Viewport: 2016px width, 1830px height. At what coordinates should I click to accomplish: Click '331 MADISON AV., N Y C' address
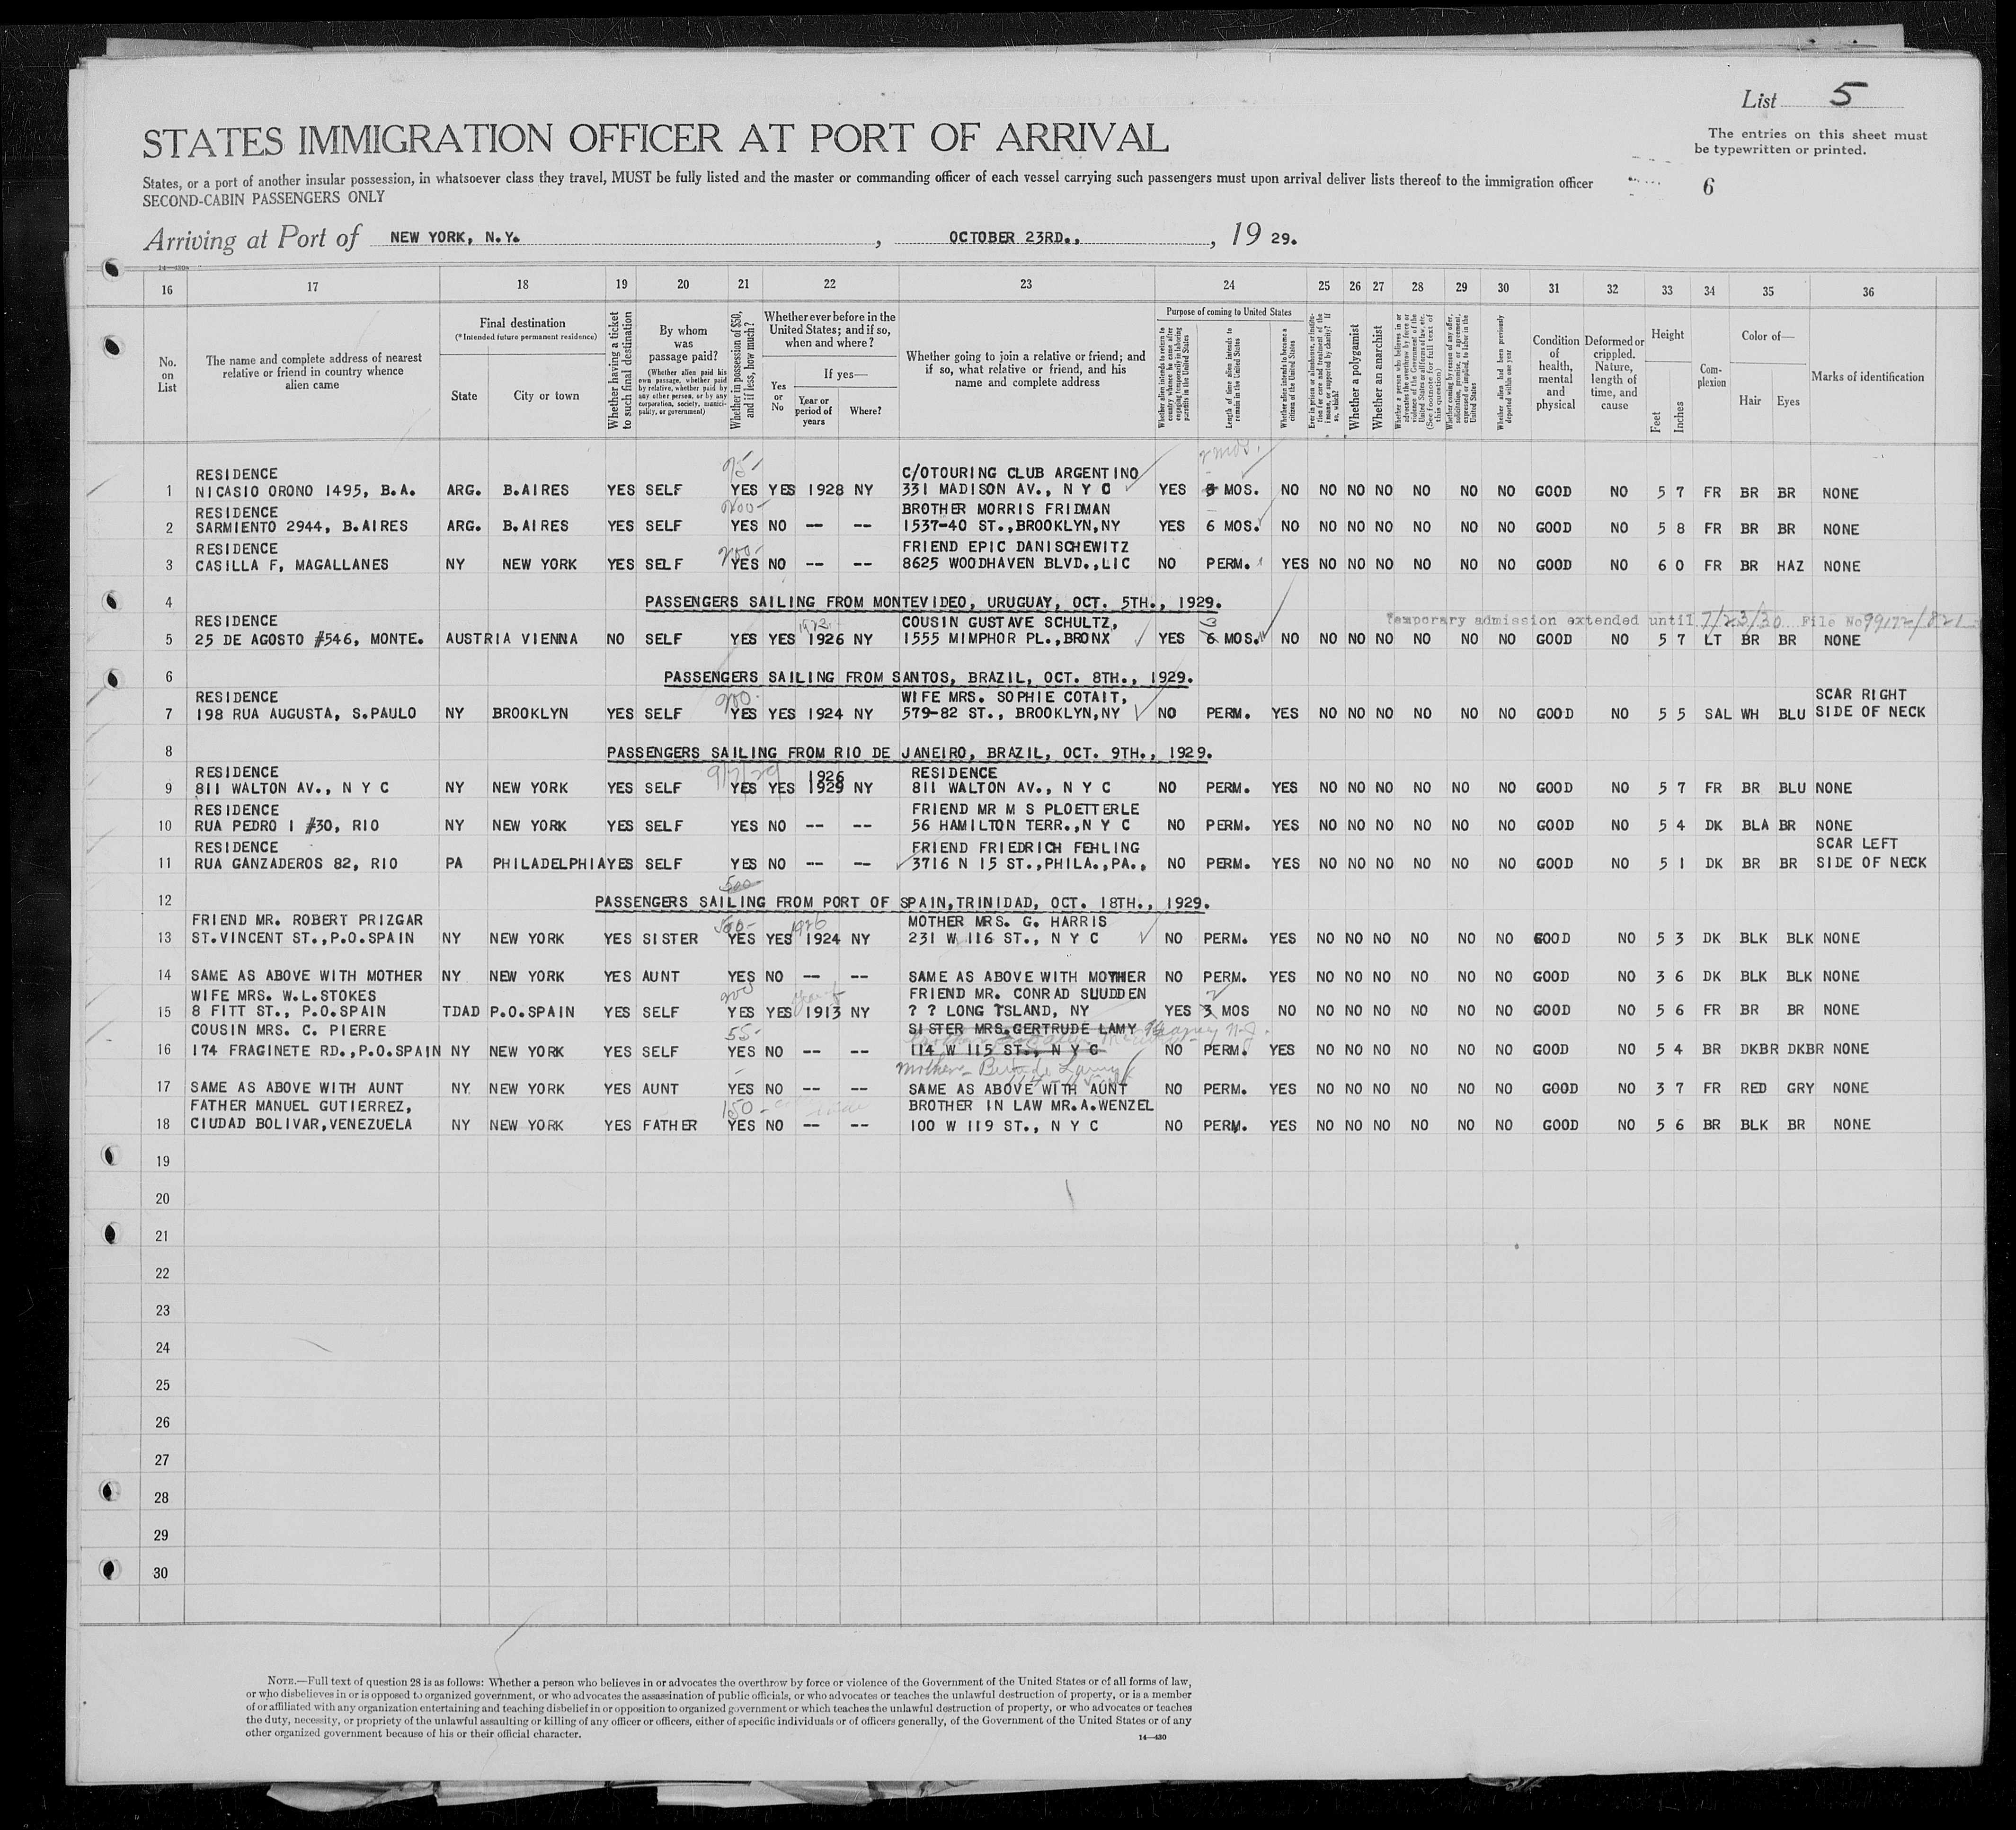tap(1007, 491)
